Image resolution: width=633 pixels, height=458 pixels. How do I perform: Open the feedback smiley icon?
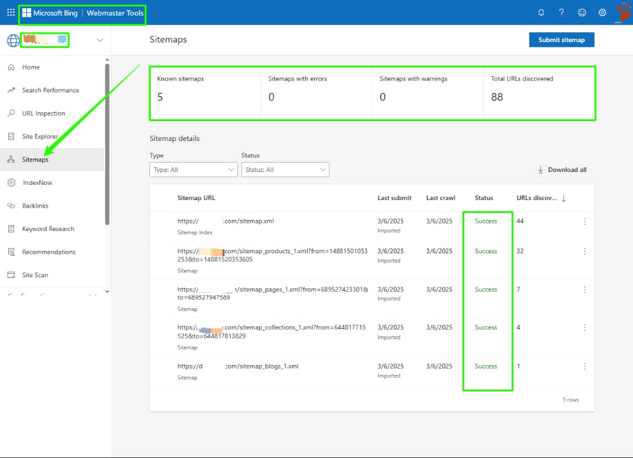[582, 12]
